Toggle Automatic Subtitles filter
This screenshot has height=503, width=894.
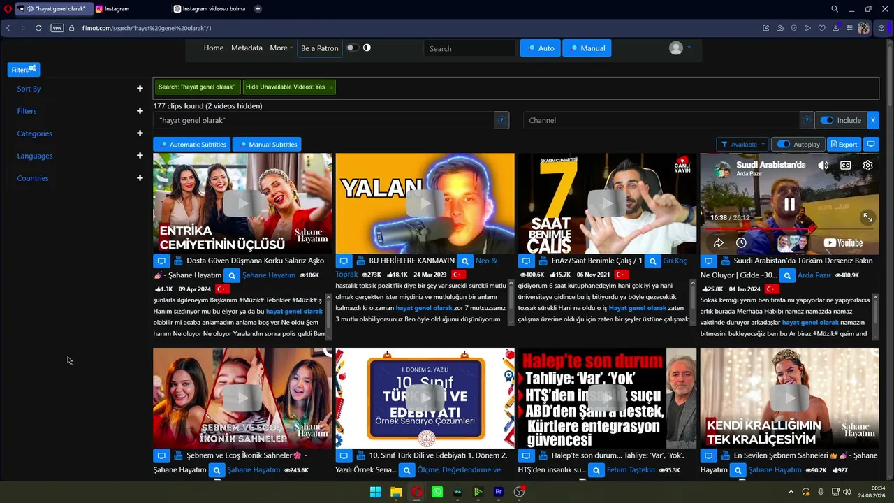coord(193,144)
